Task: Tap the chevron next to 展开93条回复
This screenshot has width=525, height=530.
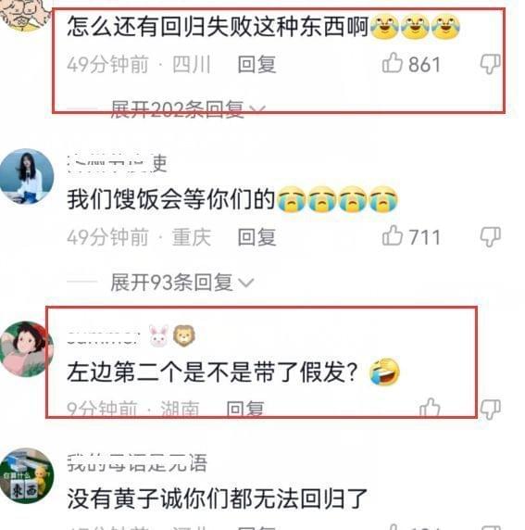Action: point(245,283)
